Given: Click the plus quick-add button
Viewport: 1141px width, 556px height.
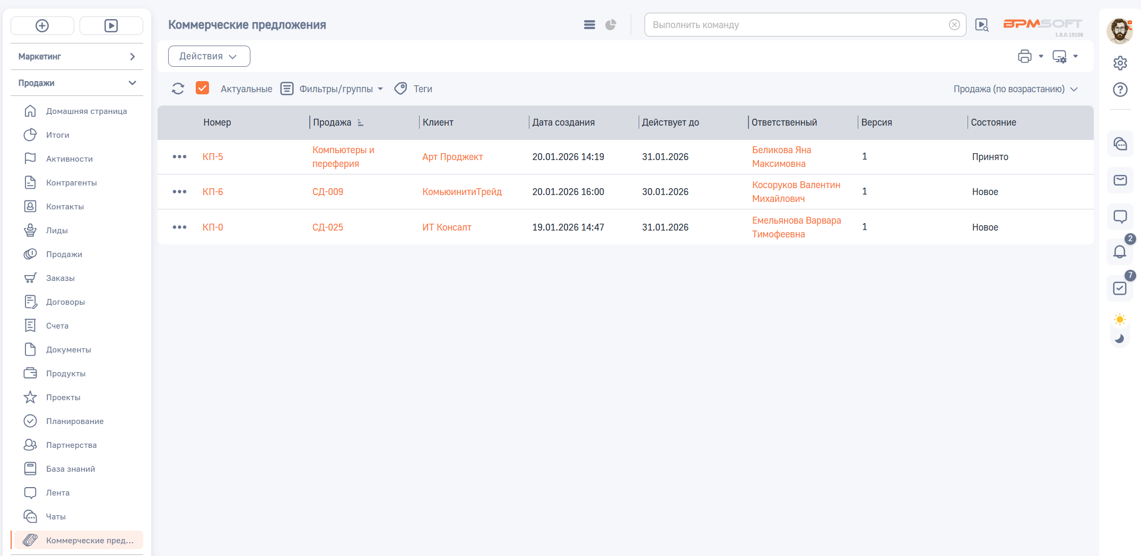Looking at the screenshot, I should [42, 25].
